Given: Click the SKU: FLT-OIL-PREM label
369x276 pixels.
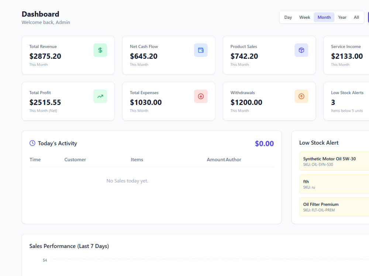Looking at the screenshot, I should [x=319, y=210].
